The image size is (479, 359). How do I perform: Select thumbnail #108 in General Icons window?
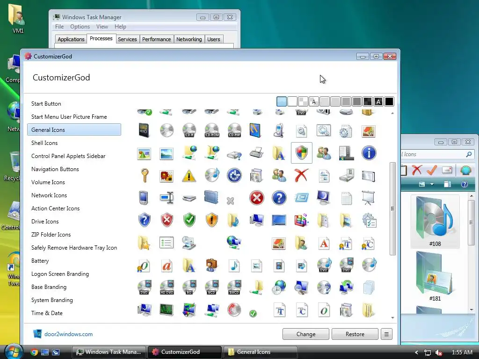pos(435,221)
